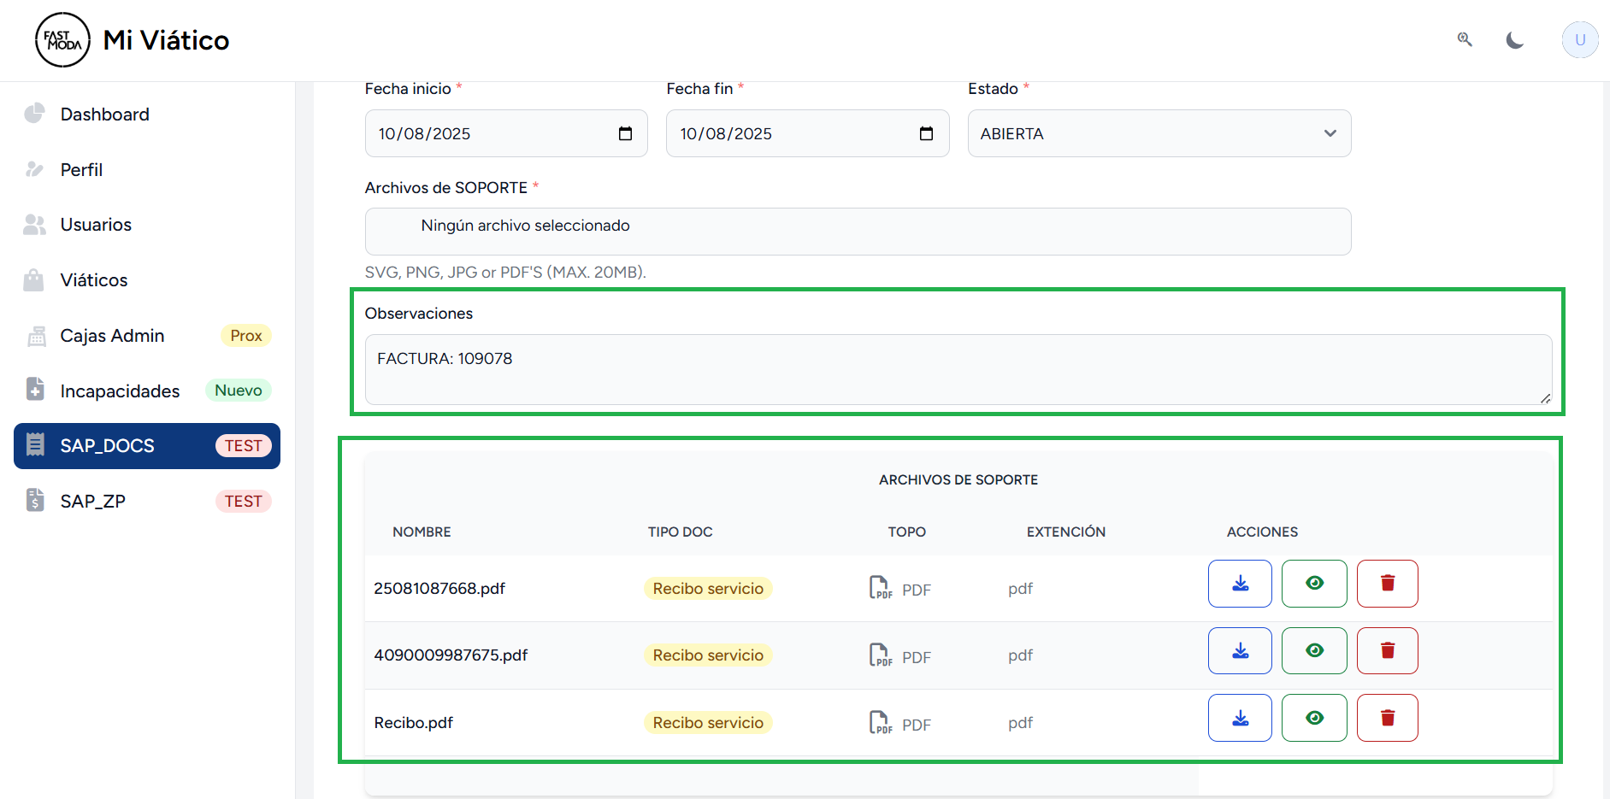This screenshot has height=799, width=1610.
Task: Download the 25081087668.pdf file
Action: [x=1239, y=584]
